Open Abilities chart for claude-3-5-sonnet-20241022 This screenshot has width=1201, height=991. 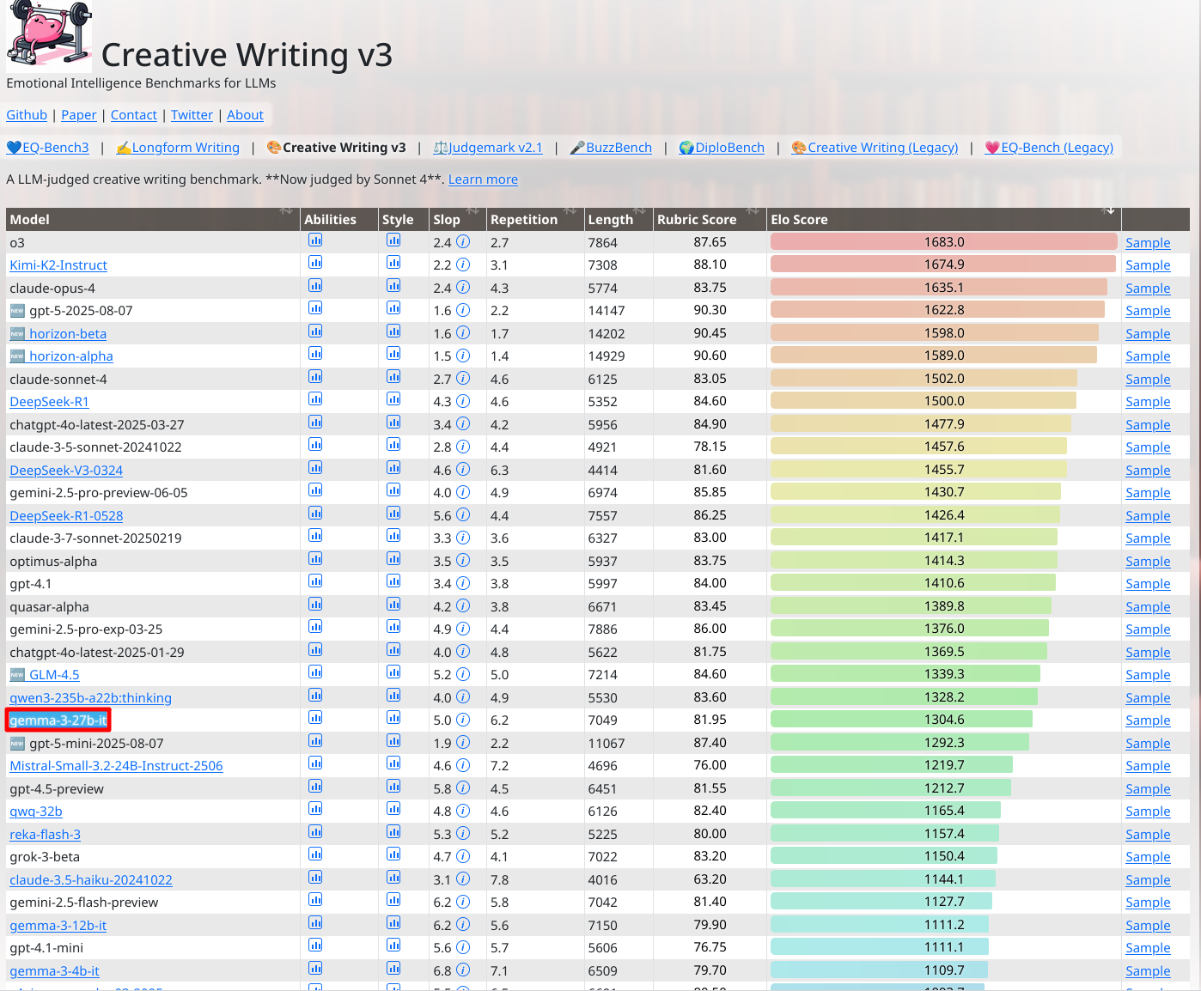(x=315, y=445)
